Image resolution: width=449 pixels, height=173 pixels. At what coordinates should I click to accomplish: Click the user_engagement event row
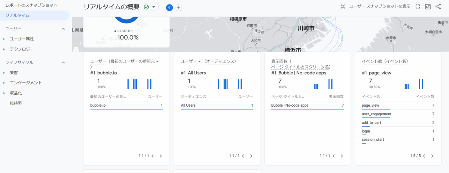click(x=398, y=114)
